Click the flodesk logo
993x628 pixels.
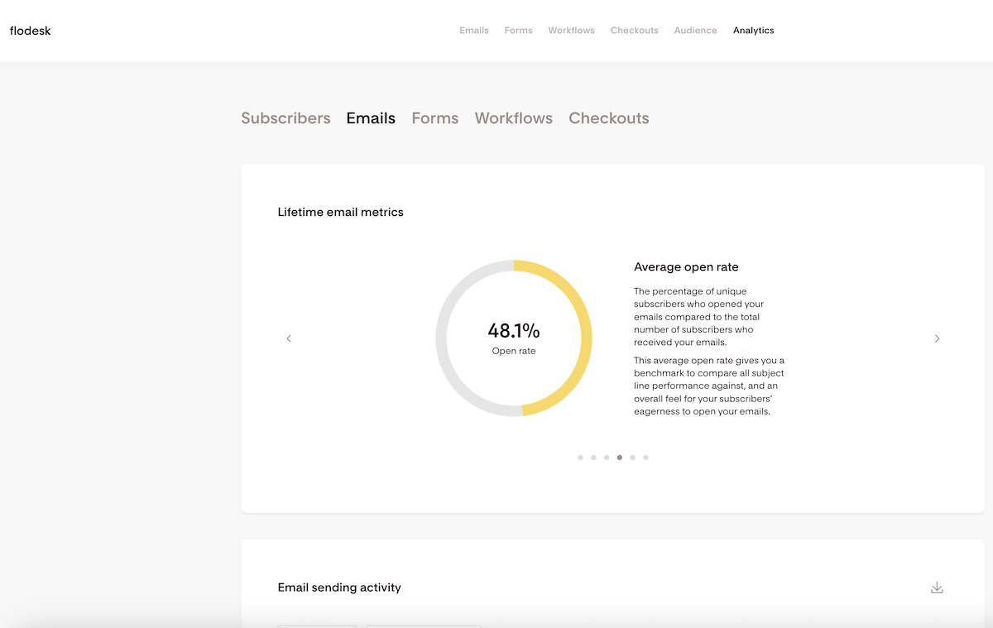31,31
